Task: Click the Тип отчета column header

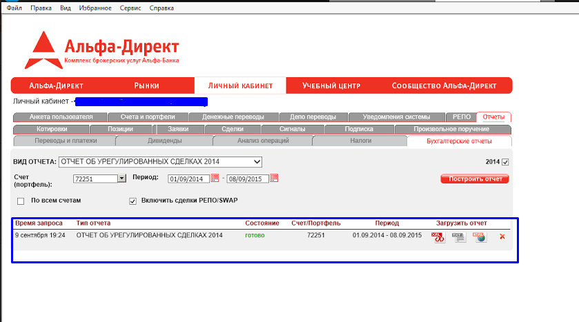Action: point(93,223)
